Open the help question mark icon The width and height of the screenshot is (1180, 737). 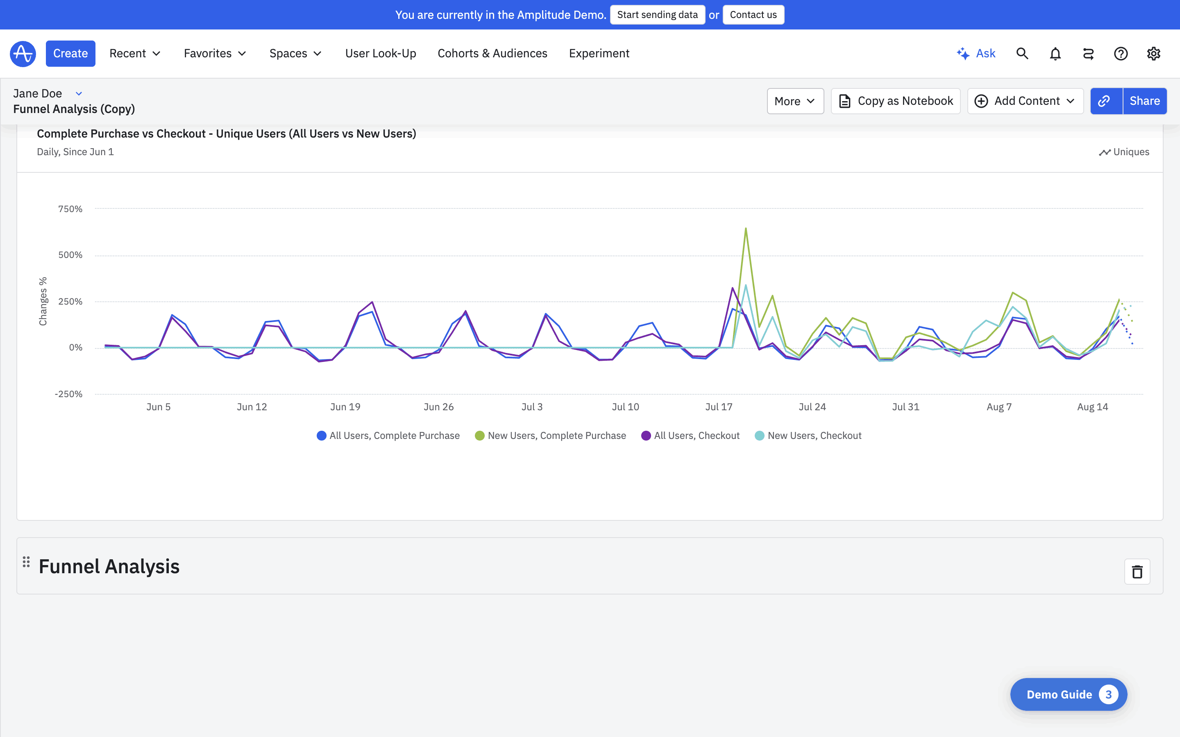point(1121,54)
